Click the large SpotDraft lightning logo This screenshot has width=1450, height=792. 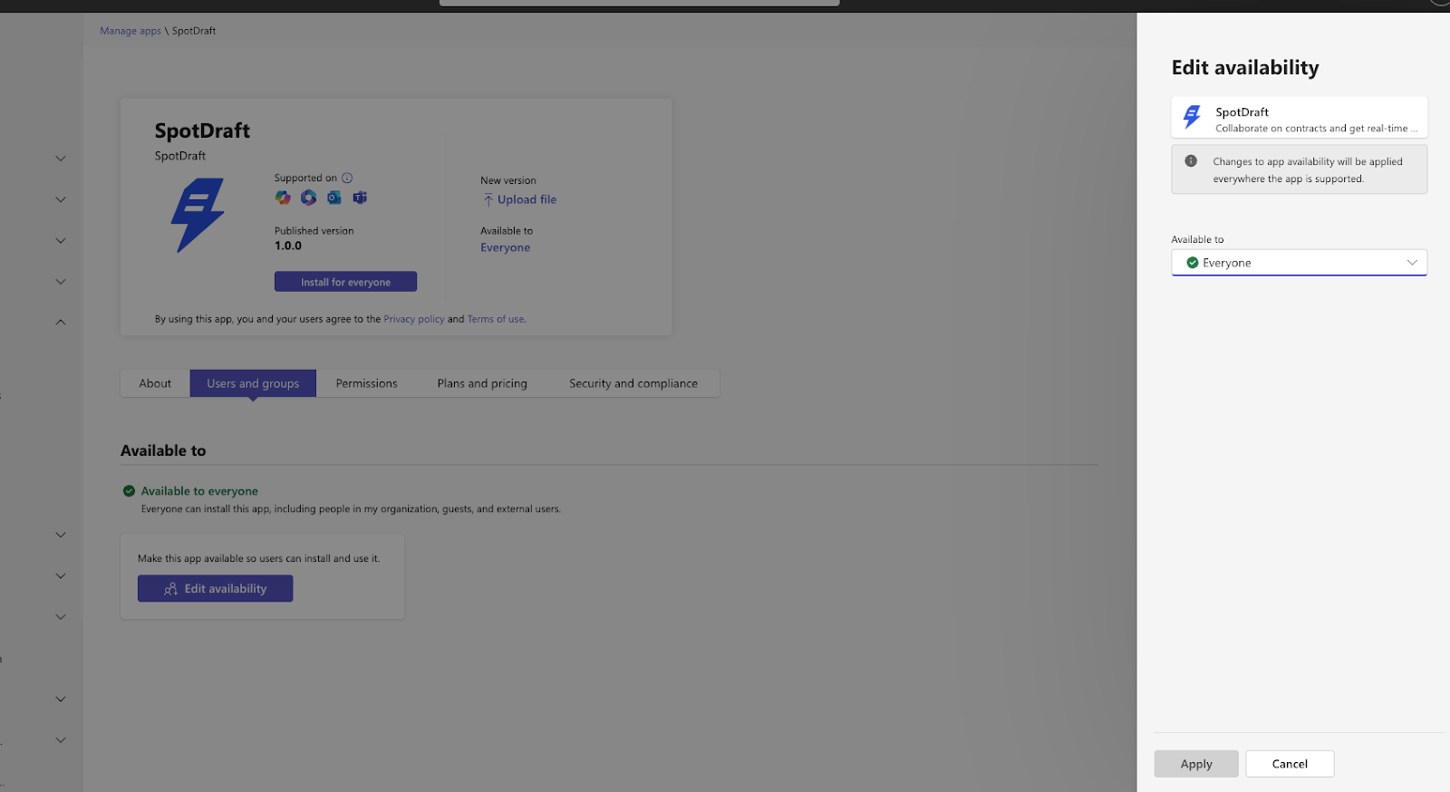tap(198, 215)
